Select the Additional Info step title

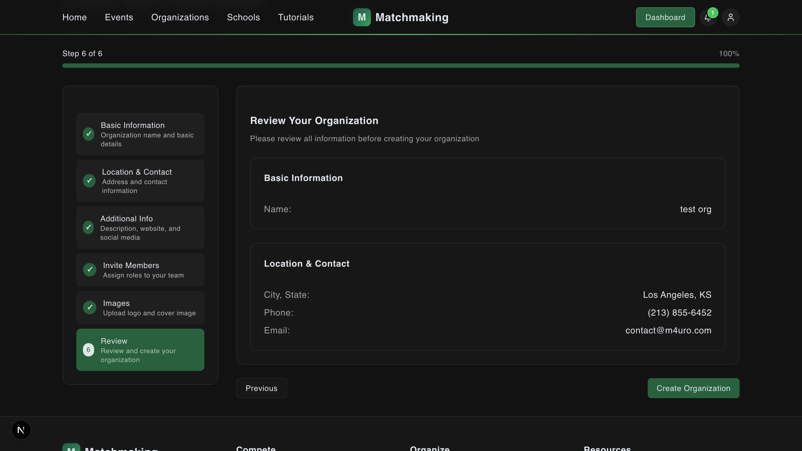pyautogui.click(x=126, y=219)
